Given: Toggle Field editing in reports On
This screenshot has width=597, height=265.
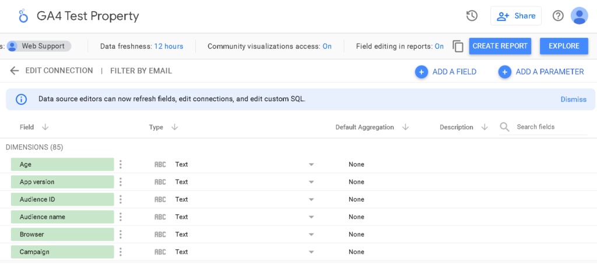Looking at the screenshot, I should (439, 46).
